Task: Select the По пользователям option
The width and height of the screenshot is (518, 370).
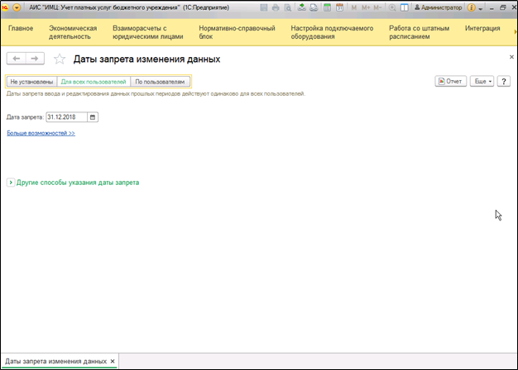Action: point(160,82)
